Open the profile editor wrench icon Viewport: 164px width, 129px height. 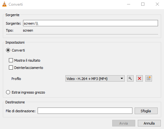coord(130,78)
